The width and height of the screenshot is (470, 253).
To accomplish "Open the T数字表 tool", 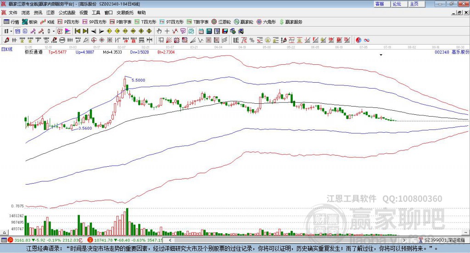I will point(197,22).
